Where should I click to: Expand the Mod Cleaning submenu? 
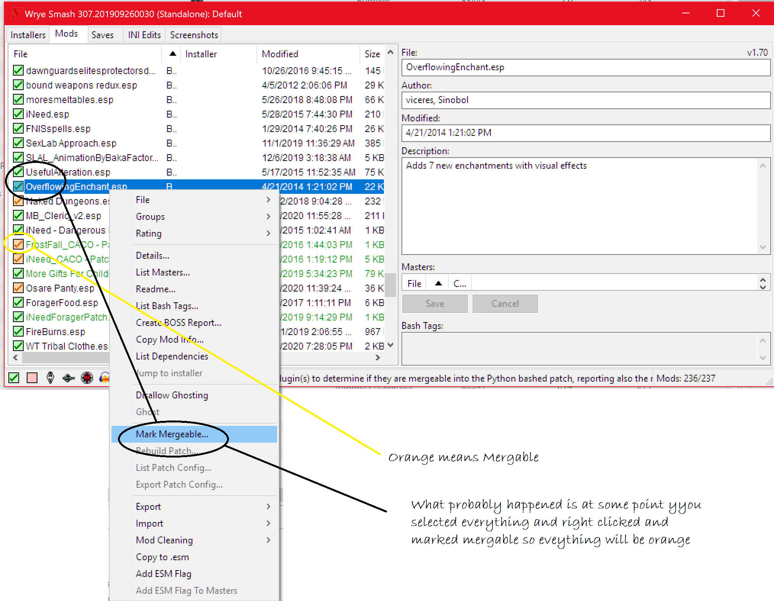tap(194, 540)
